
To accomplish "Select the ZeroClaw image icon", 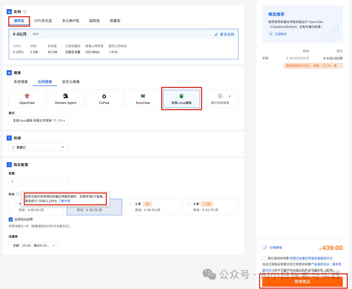I will point(143,96).
